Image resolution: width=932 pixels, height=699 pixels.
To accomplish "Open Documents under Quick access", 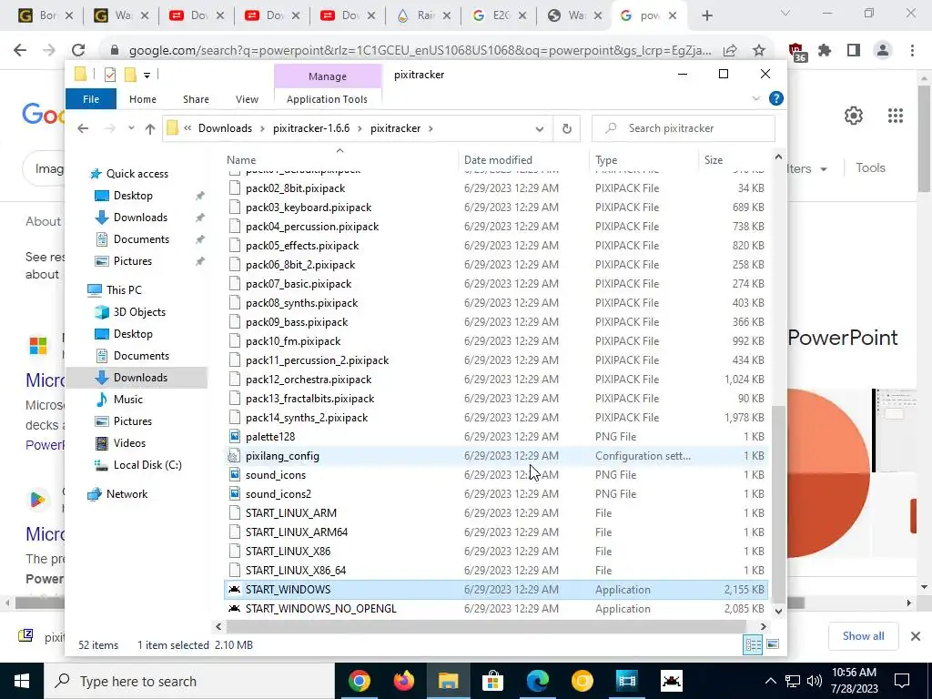I will pos(141,239).
